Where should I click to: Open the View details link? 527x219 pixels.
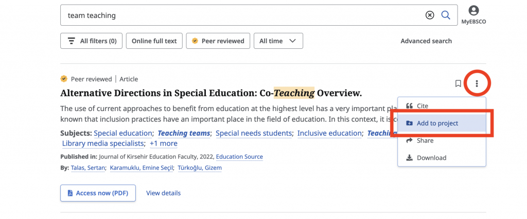point(163,193)
